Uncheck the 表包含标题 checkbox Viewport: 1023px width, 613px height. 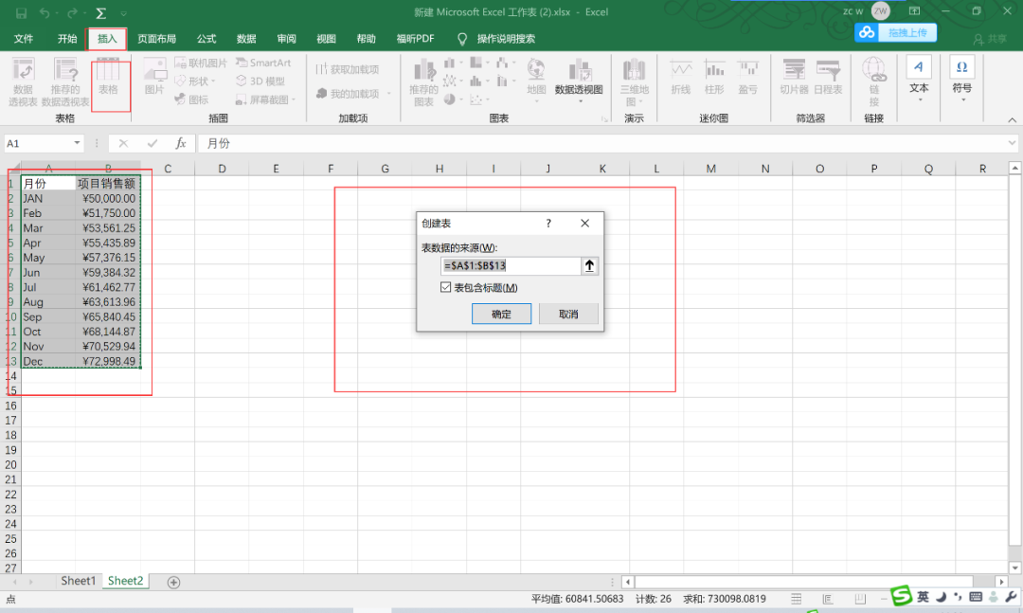tap(445, 286)
